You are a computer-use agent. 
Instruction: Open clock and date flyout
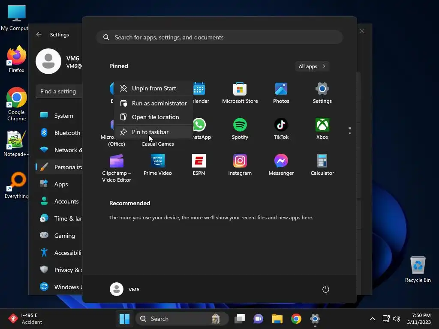(419, 319)
